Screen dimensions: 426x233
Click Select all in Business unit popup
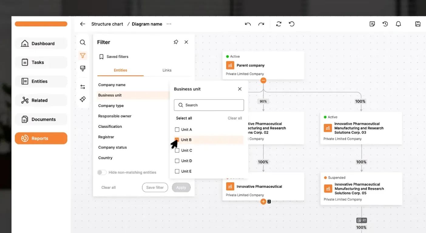tap(184, 118)
